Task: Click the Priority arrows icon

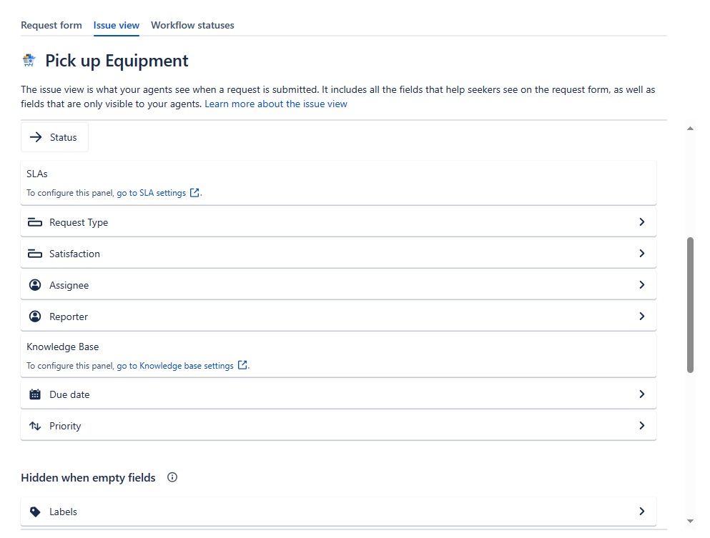Action: coord(35,426)
